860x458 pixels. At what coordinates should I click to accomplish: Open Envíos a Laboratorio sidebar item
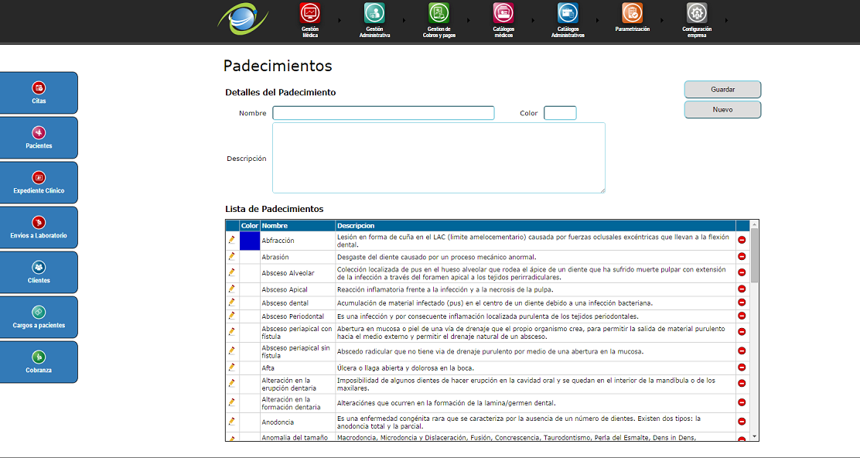(39, 227)
